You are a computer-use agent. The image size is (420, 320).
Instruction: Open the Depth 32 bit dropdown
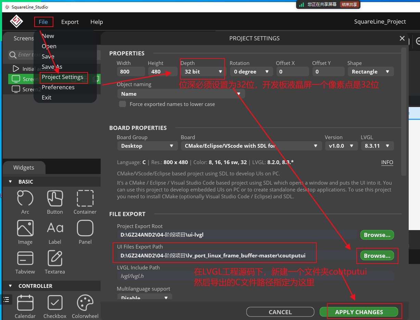203,71
